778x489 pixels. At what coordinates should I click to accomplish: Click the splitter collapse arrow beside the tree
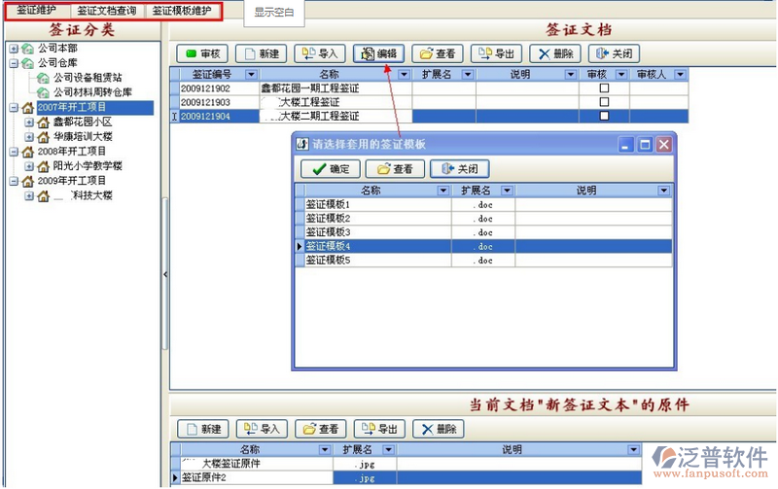click(x=165, y=274)
